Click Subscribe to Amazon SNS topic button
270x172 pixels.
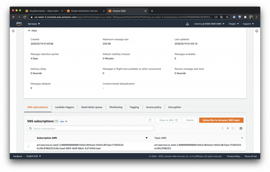tap(221, 120)
